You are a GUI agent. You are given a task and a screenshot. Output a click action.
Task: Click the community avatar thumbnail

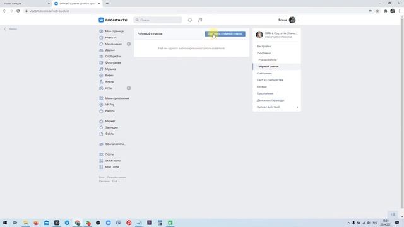coord(259,35)
